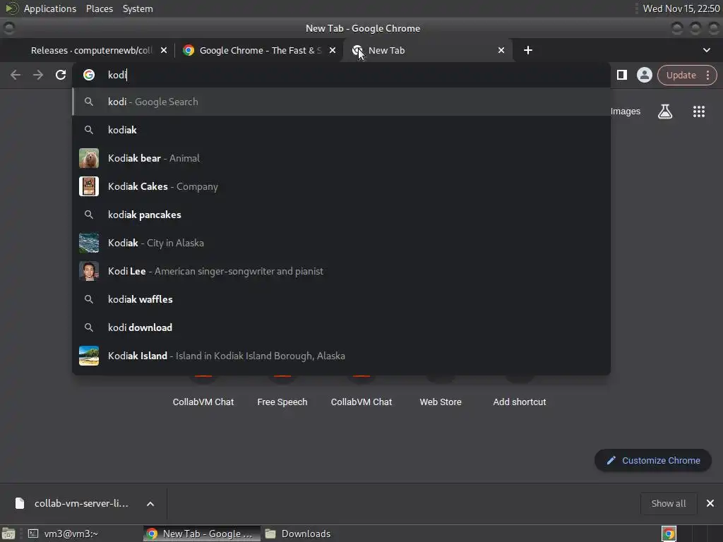Open the Applications menu
This screenshot has width=723, height=542.
pyautogui.click(x=50, y=8)
